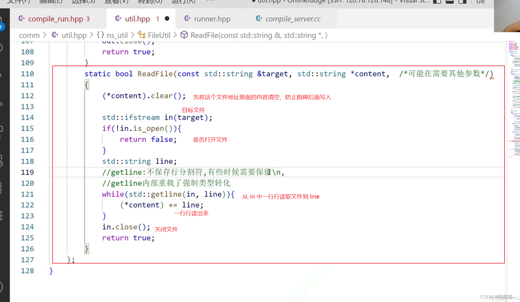520x302 pixels.
Task: Open the ReadFile method breadcrumb
Action: (x=259, y=35)
